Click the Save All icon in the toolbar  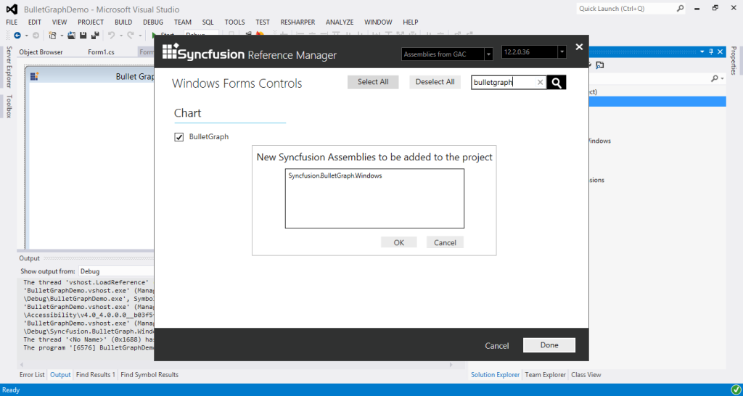(x=95, y=35)
